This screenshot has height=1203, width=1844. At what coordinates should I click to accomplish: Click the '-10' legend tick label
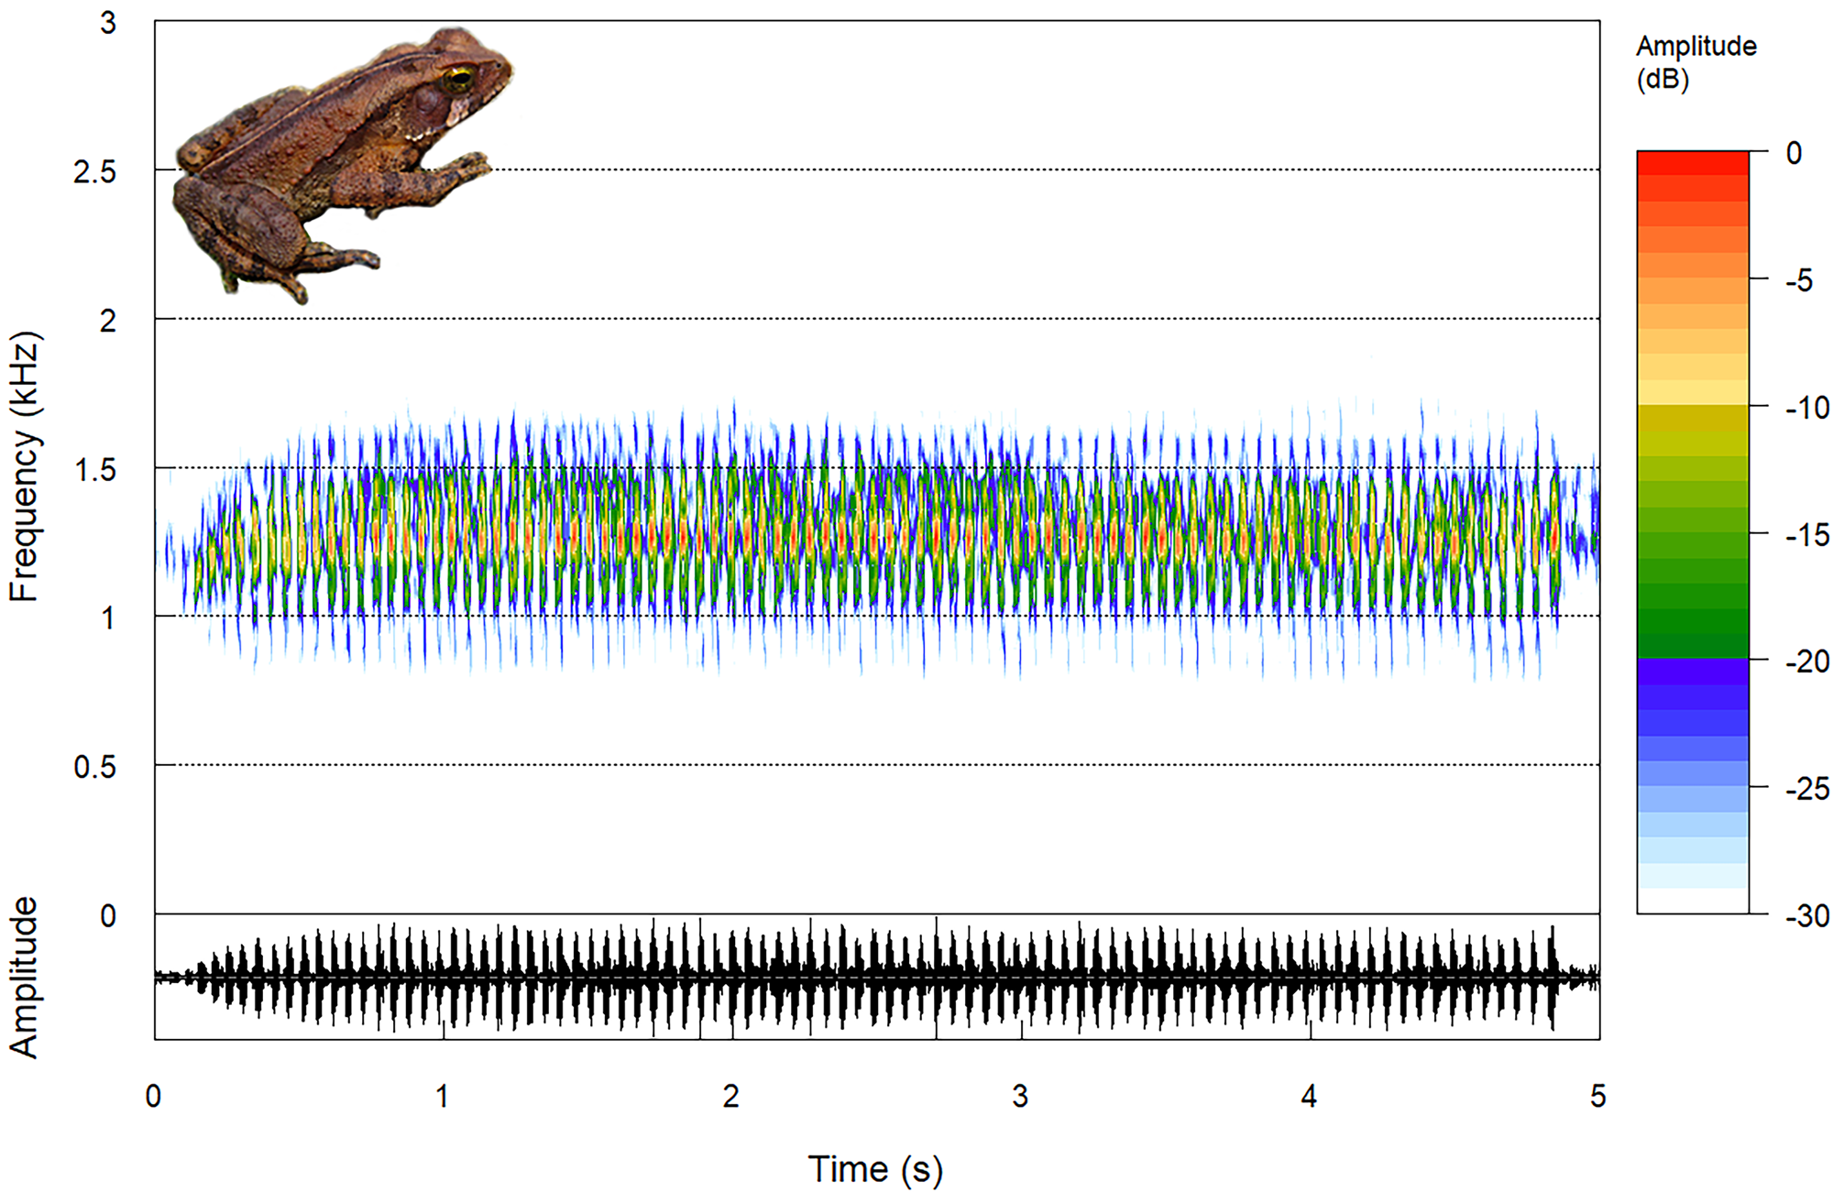tap(1806, 408)
